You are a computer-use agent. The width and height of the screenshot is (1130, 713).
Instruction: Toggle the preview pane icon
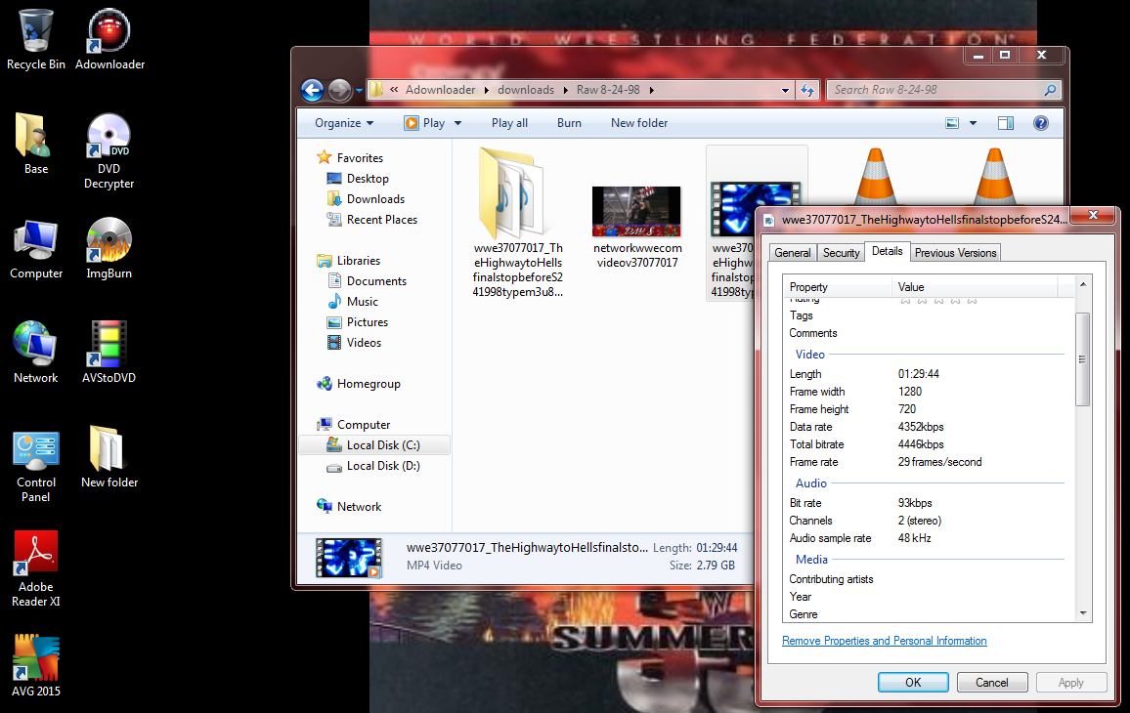click(1005, 123)
